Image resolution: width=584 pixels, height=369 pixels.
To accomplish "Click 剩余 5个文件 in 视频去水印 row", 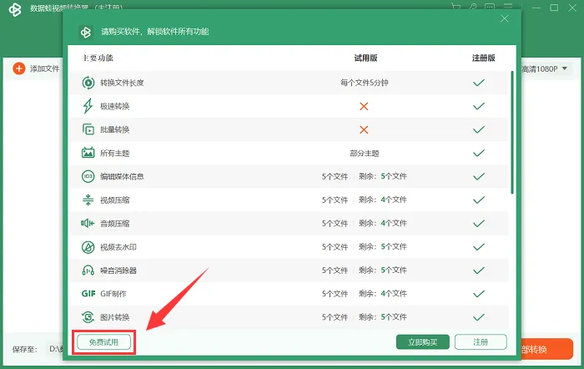I will coord(382,247).
